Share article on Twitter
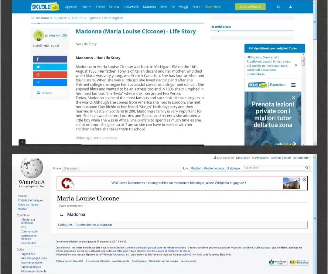328x274 pixels. point(50,67)
